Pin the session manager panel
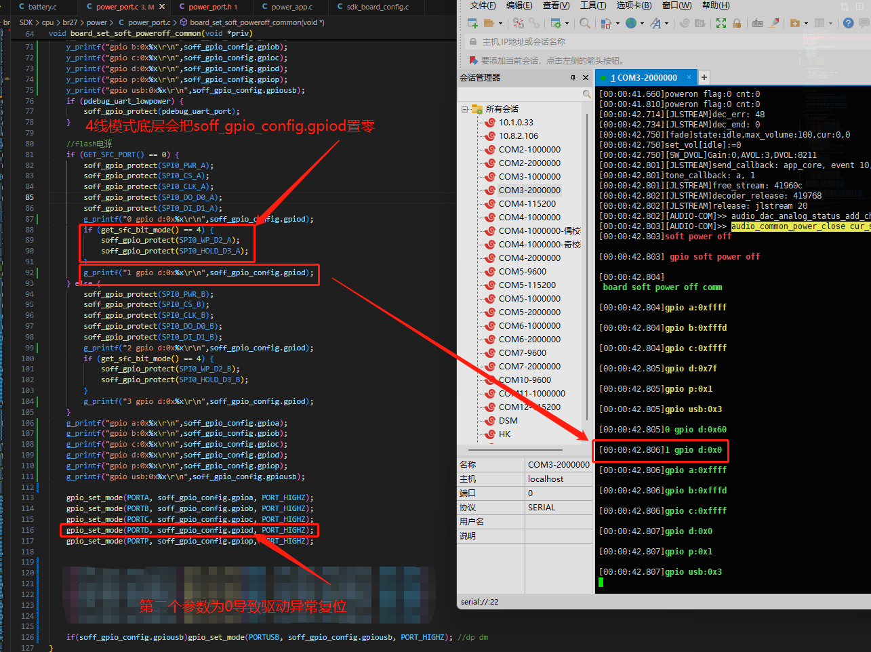 pyautogui.click(x=573, y=78)
